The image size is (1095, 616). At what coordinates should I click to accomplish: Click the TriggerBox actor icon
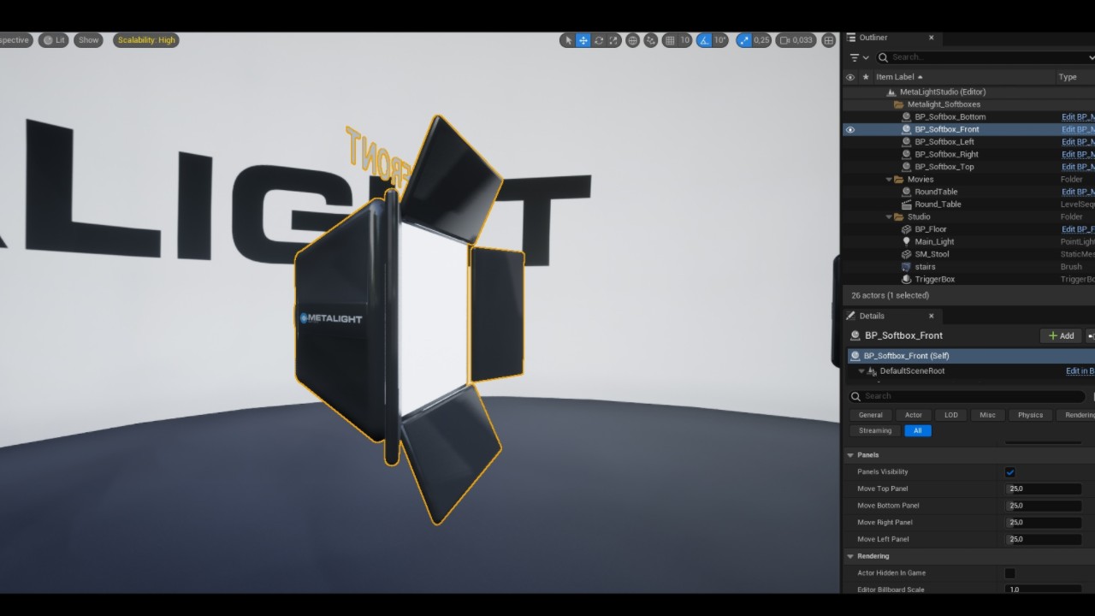point(907,280)
